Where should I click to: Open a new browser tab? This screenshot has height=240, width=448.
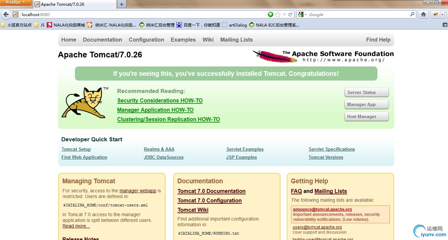tap(121, 4)
